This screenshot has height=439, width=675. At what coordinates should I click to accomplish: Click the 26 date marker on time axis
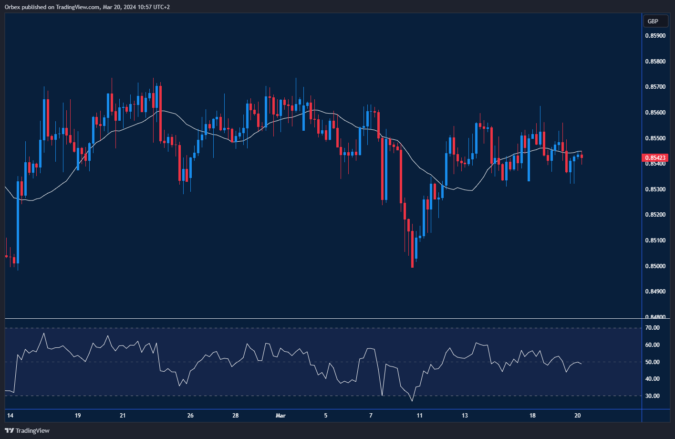coord(190,416)
